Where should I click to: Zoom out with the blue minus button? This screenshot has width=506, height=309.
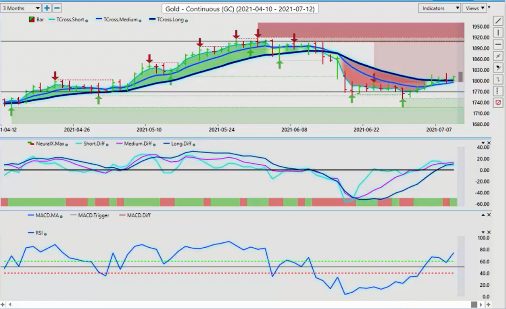[57, 8]
